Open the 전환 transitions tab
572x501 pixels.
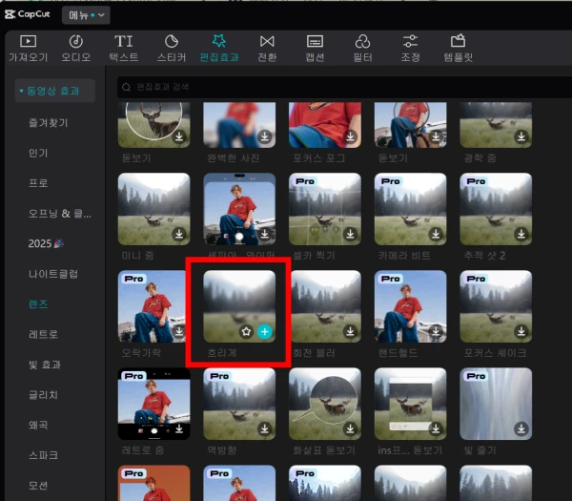[x=267, y=49]
